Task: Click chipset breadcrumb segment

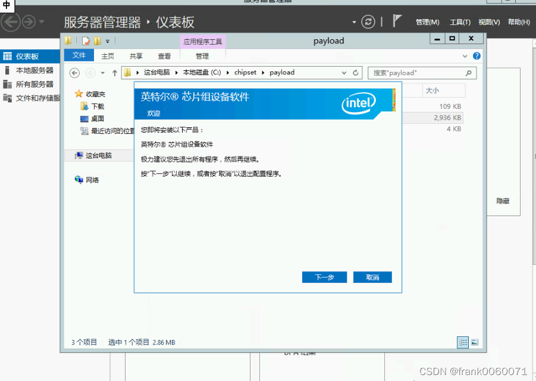Action: 245,72
